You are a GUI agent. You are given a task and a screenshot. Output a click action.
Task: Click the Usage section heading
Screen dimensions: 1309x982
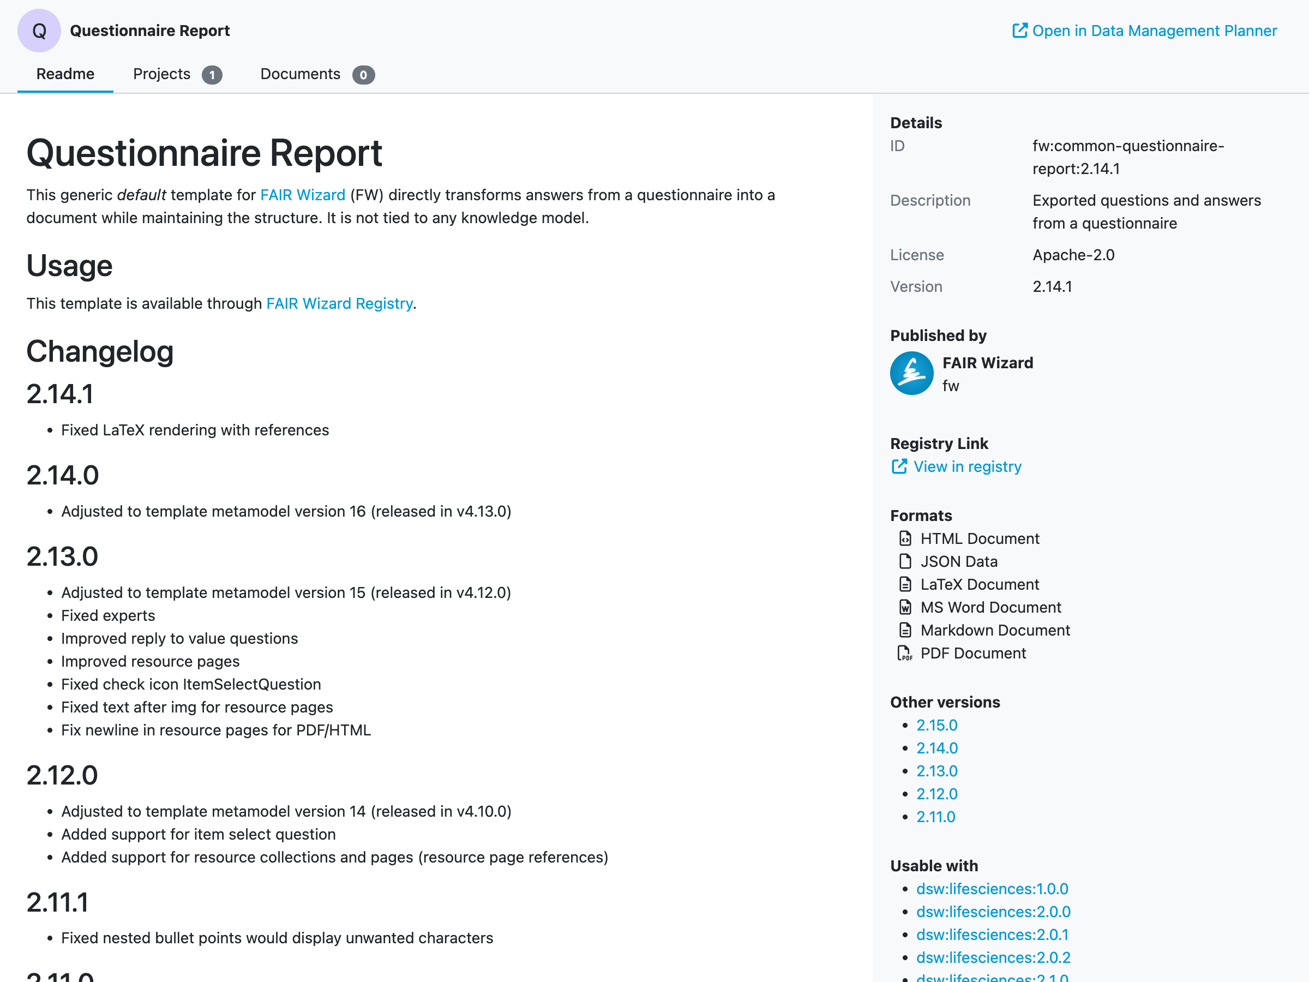click(x=69, y=266)
